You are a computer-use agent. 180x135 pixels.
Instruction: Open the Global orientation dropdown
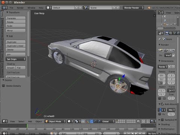tap(108, 121)
